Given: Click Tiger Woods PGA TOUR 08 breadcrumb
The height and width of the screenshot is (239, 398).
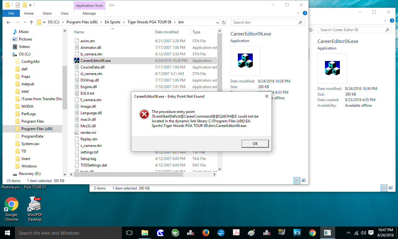Looking at the screenshot, I should click(x=149, y=22).
